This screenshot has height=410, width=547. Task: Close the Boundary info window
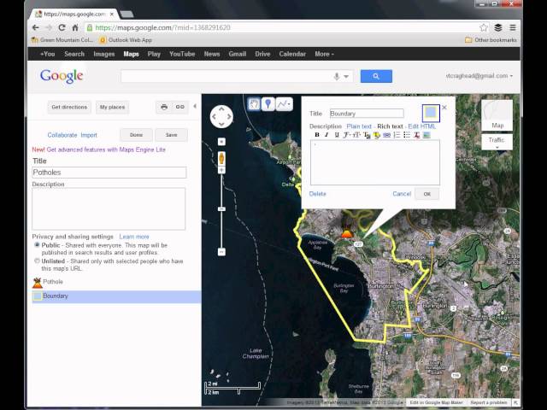444,108
